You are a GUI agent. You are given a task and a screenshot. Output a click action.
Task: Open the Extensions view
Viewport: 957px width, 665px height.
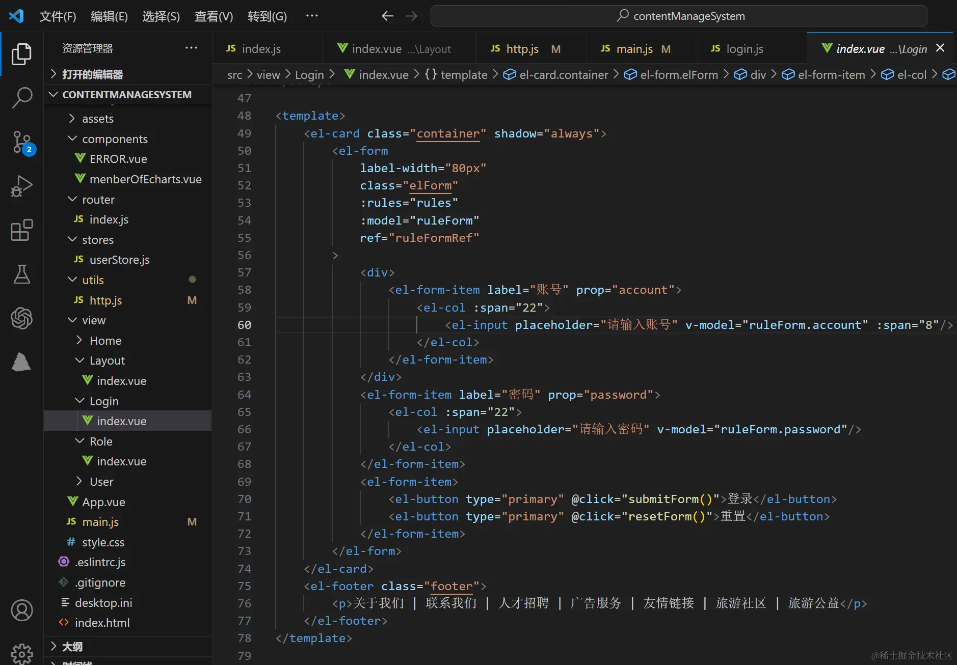tap(21, 230)
